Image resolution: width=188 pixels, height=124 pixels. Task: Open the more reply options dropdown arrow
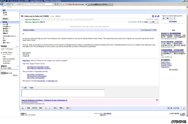pos(157,22)
